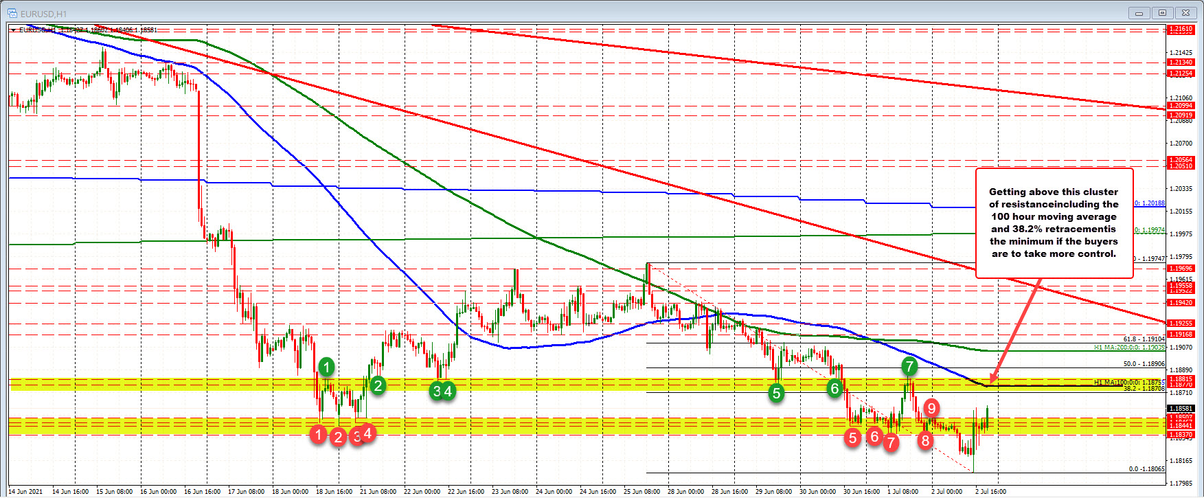Click the red circle marker numbered 6
Viewport: 1204px width, 498px height.
(x=874, y=436)
